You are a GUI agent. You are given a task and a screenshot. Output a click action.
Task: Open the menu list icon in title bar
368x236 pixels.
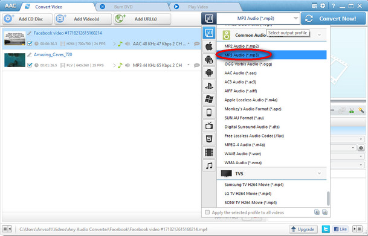pyautogui.click(x=315, y=6)
